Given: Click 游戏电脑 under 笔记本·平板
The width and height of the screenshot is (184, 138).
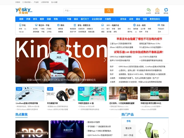Looking at the screenshot, I should coord(36,32).
